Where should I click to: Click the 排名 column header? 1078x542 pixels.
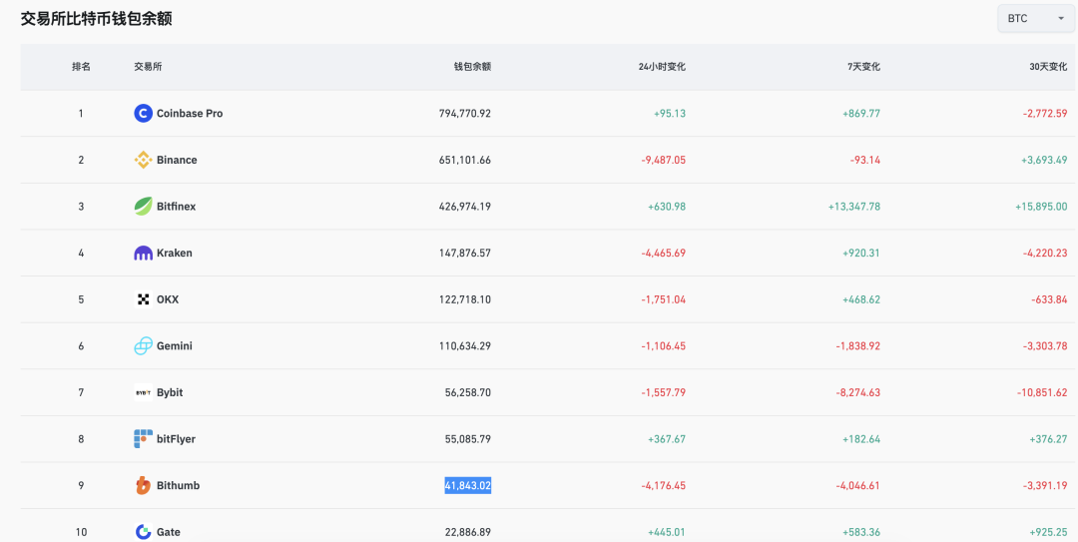tap(81, 67)
